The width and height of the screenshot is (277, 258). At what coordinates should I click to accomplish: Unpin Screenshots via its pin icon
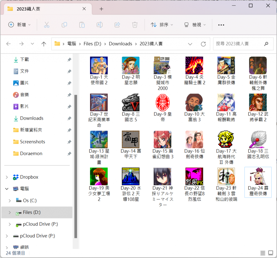(69, 142)
